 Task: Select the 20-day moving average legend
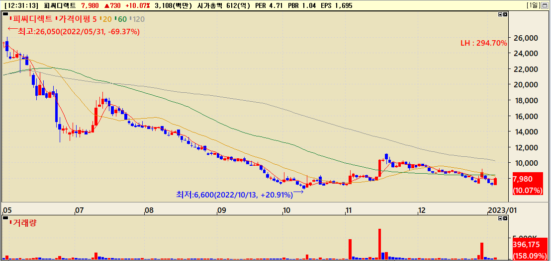coord(106,19)
